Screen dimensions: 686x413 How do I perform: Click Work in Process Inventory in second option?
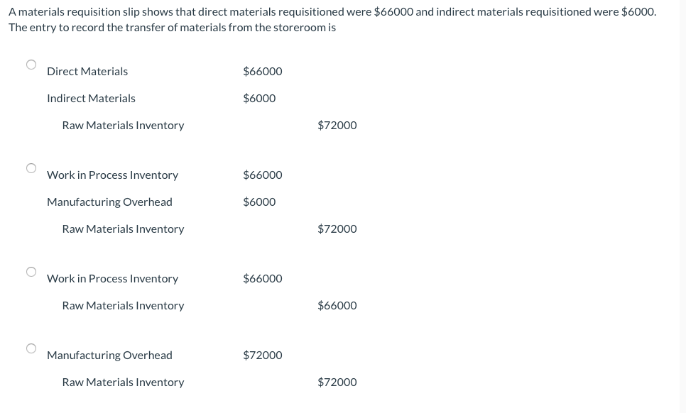click(x=112, y=175)
